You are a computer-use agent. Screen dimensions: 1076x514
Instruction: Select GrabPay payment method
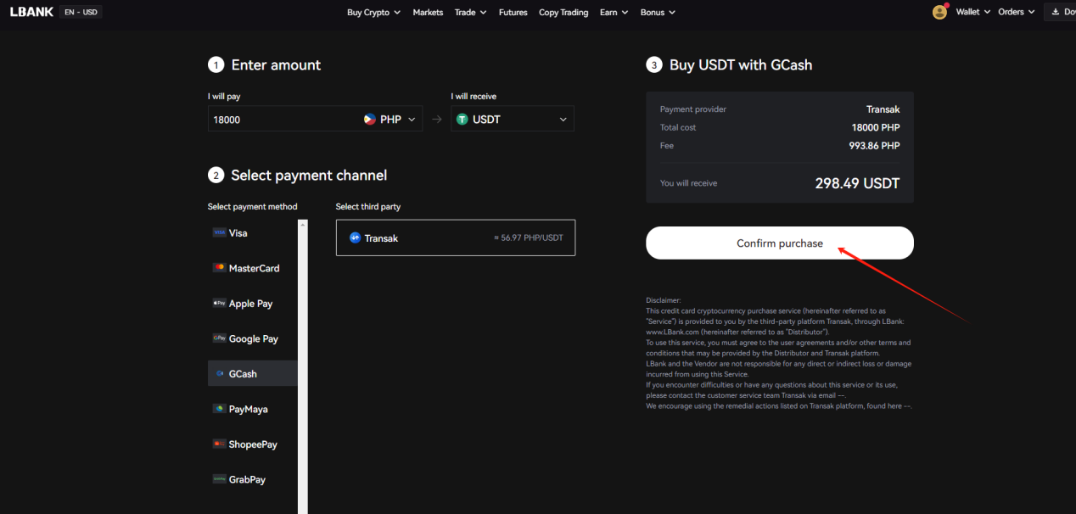click(x=252, y=479)
